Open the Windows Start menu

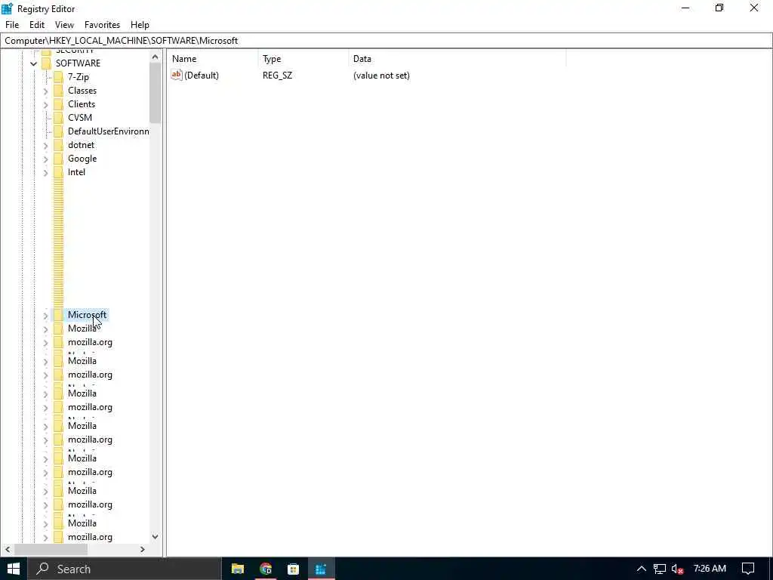click(x=14, y=569)
